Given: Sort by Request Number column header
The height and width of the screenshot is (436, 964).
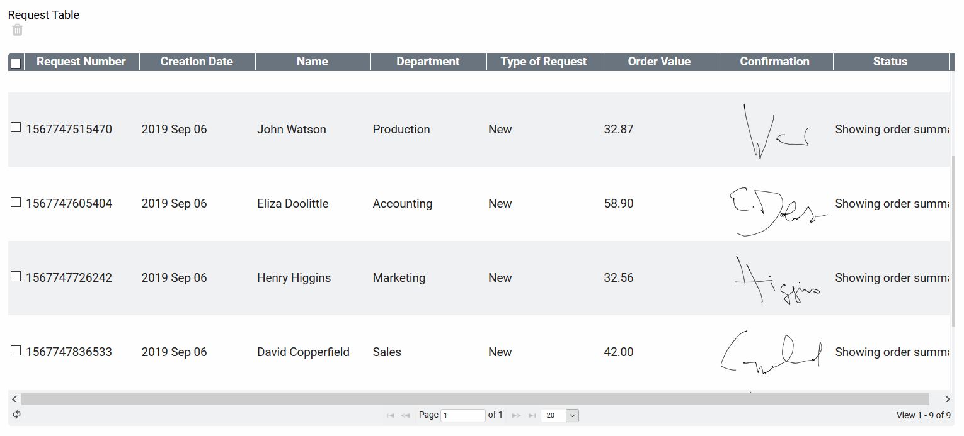Looking at the screenshot, I should click(81, 62).
